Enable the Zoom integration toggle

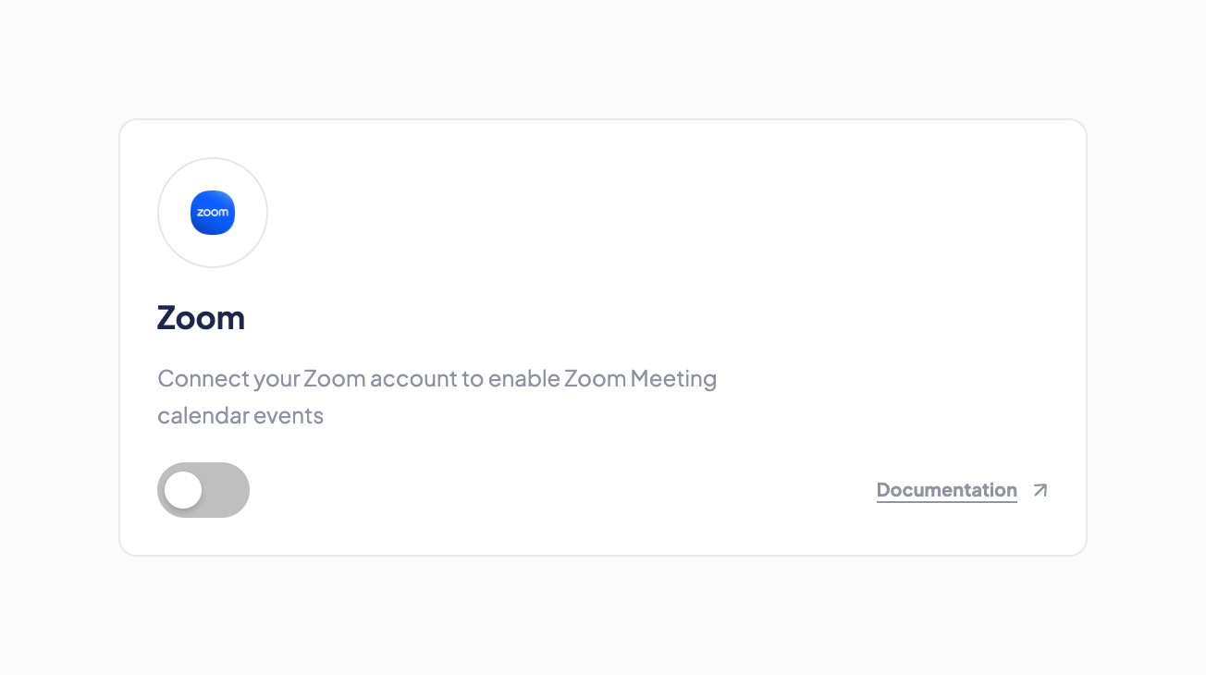(203, 490)
